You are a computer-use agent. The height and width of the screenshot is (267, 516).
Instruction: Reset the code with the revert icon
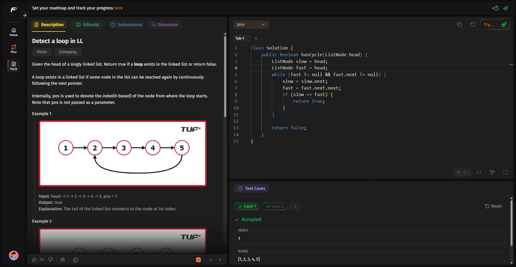click(x=473, y=25)
